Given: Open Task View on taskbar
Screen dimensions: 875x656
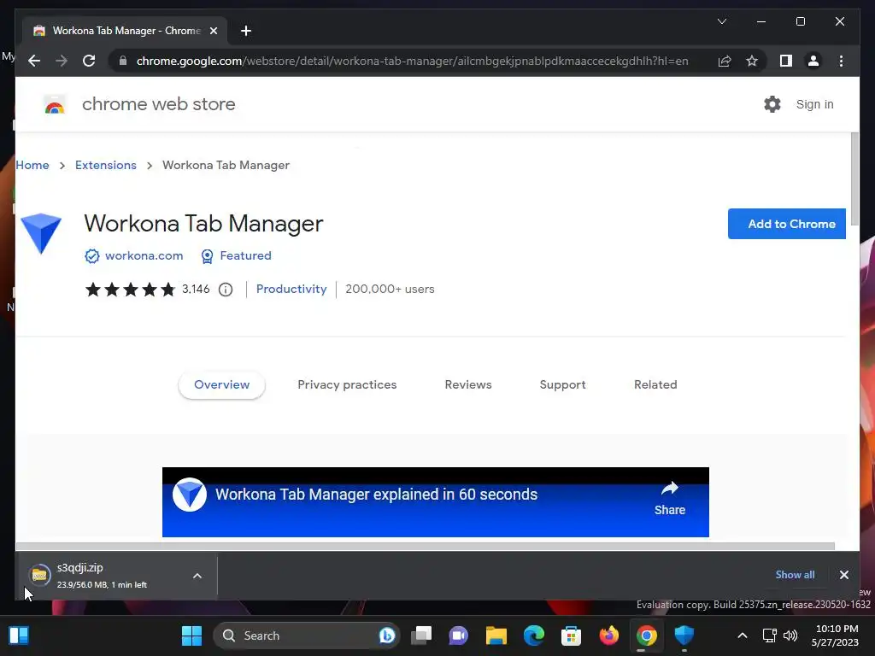Looking at the screenshot, I should pos(421,635).
